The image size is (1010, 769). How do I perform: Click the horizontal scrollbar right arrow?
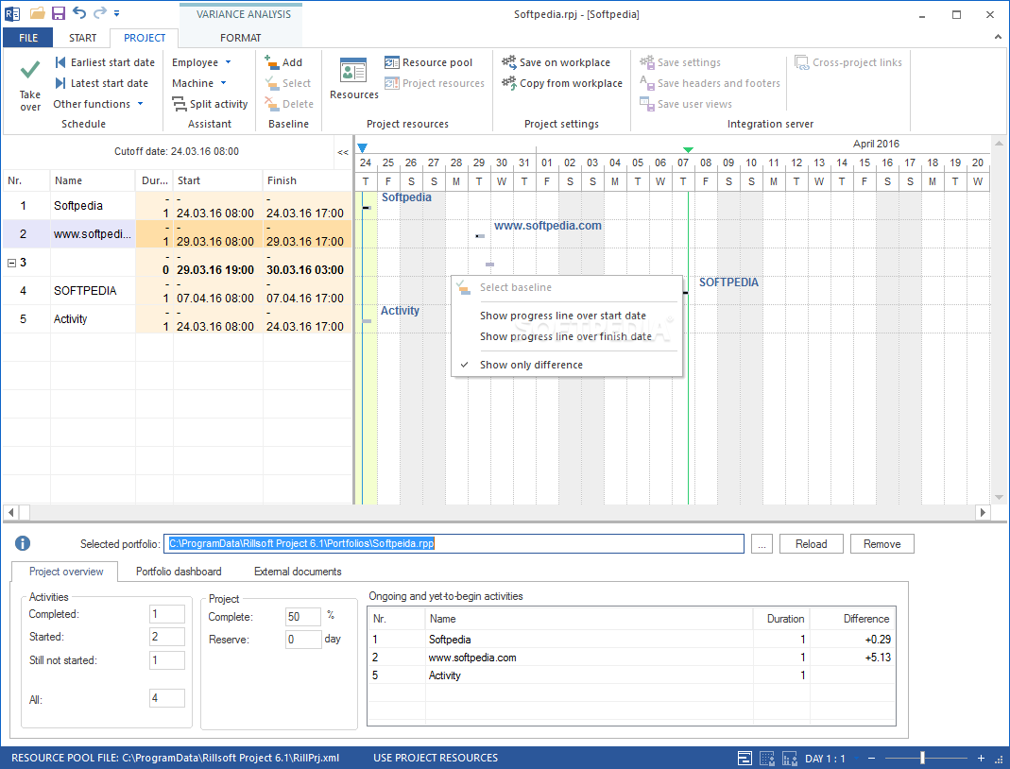[983, 513]
